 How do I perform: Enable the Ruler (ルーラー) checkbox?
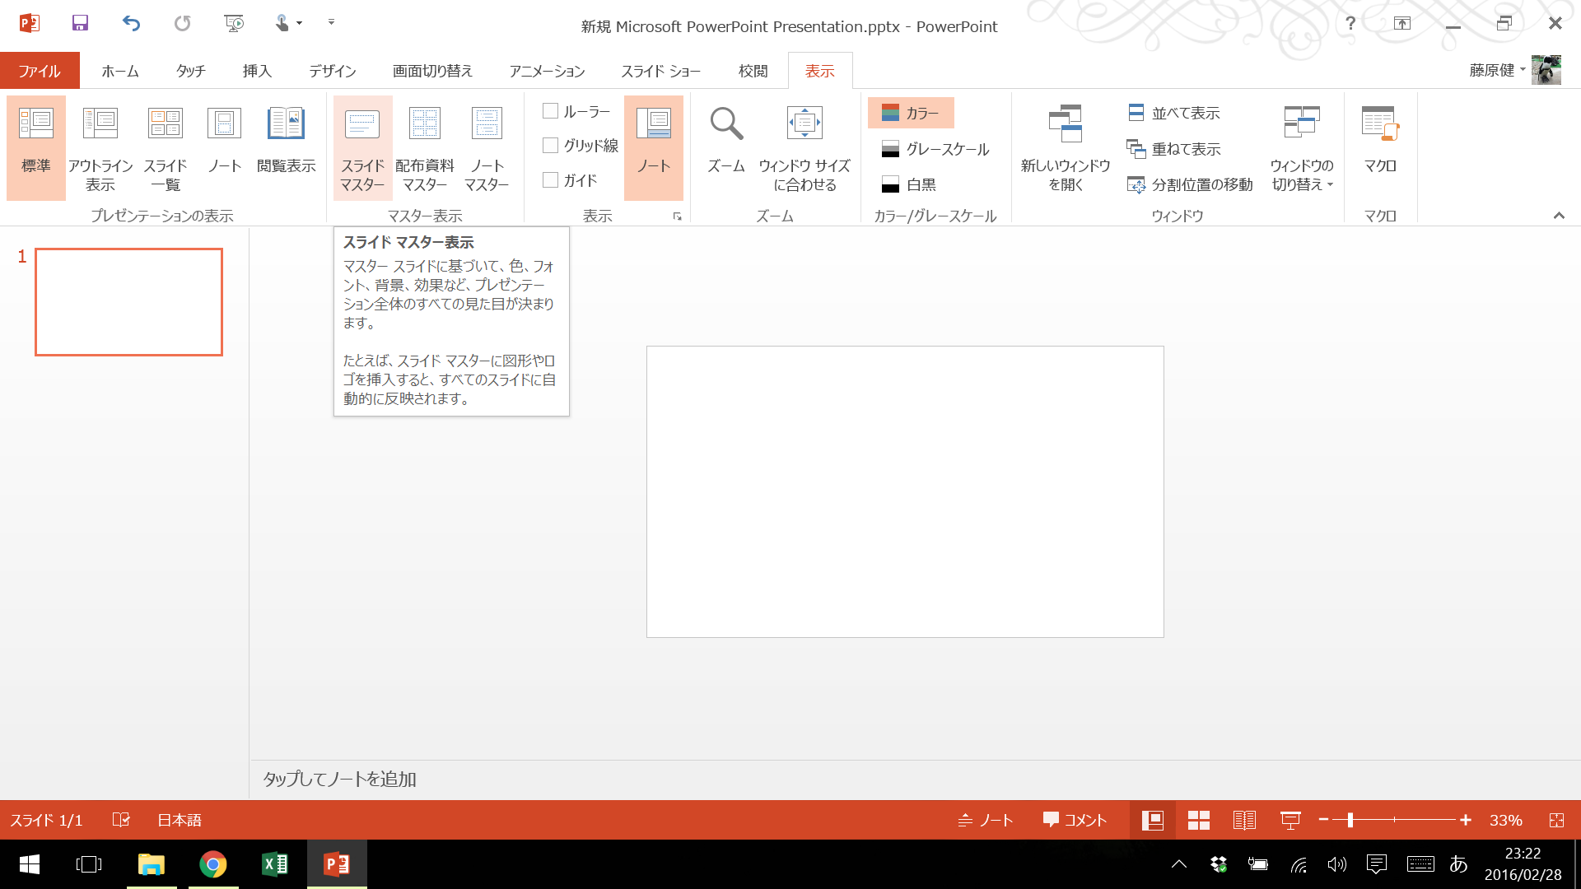coord(551,111)
